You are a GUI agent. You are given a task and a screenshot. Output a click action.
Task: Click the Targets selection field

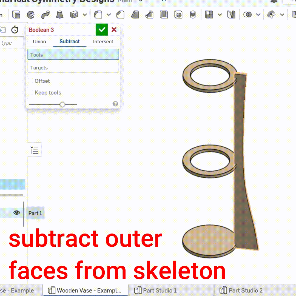(x=73, y=67)
